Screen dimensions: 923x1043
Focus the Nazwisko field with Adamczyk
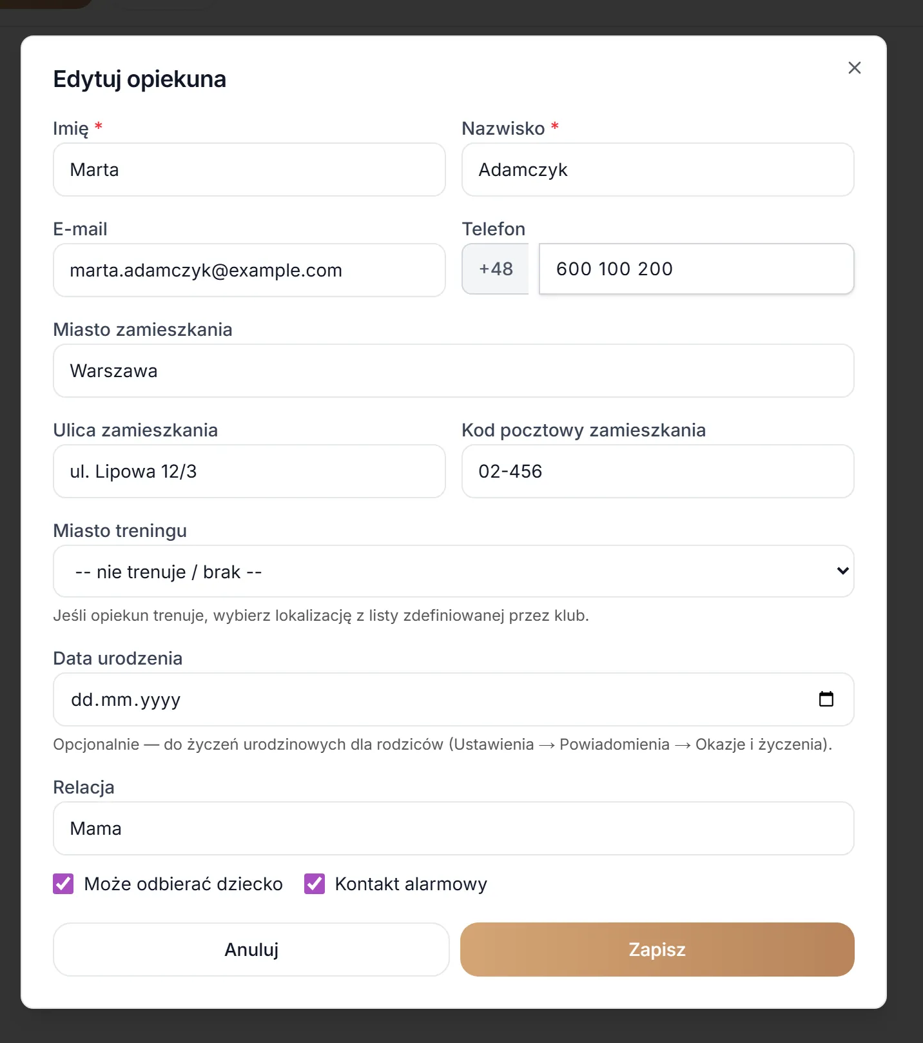click(x=658, y=170)
